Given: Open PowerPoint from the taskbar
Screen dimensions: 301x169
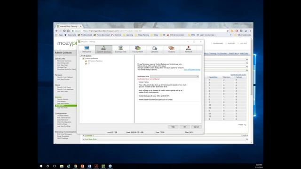Looking at the screenshot, I should (82, 166).
